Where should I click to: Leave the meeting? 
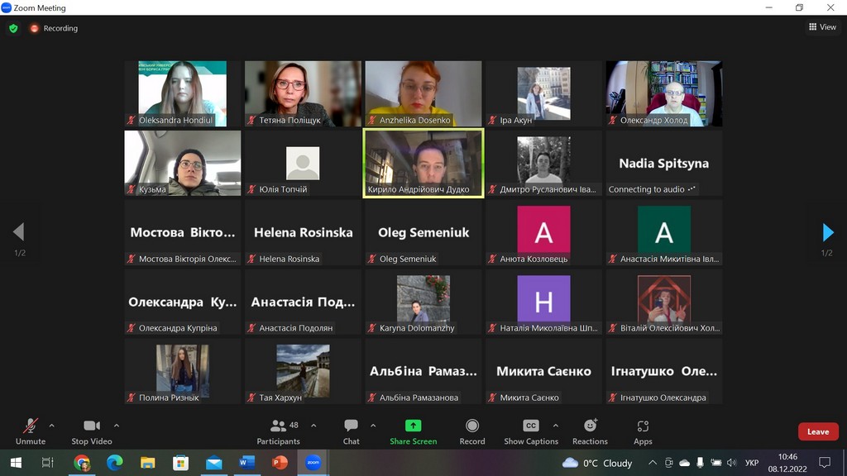[817, 431]
